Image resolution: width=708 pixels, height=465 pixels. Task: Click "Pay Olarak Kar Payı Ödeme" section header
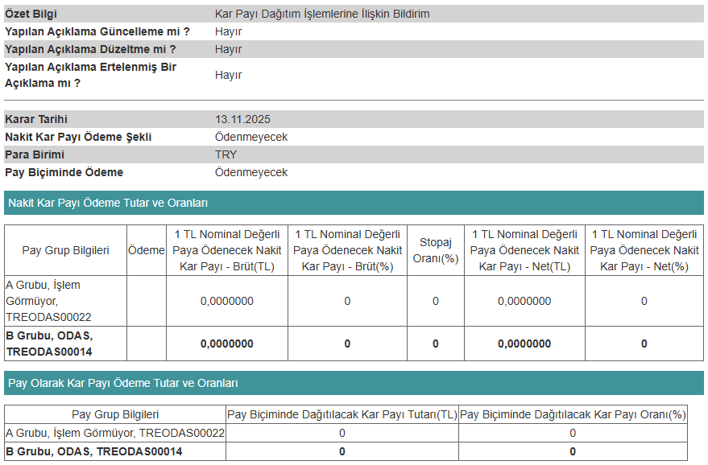122,383
